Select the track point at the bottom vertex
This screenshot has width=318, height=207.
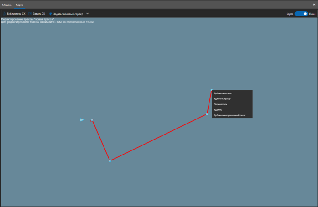[110, 160]
